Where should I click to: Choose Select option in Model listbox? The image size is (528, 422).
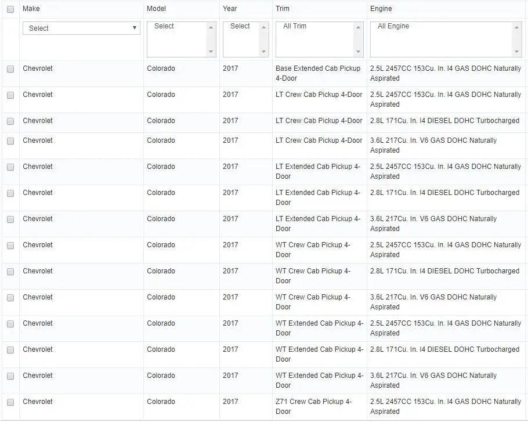click(x=164, y=26)
